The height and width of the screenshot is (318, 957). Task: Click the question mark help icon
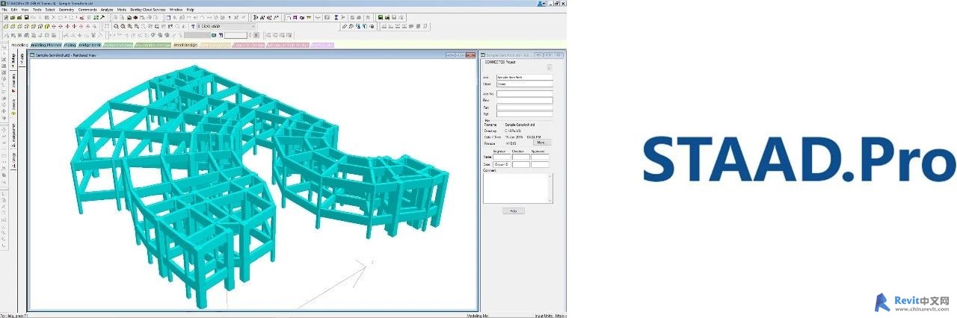point(230,17)
